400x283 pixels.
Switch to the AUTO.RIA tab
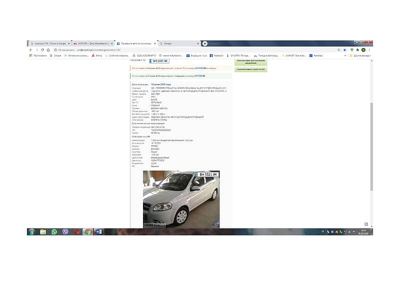coord(93,43)
